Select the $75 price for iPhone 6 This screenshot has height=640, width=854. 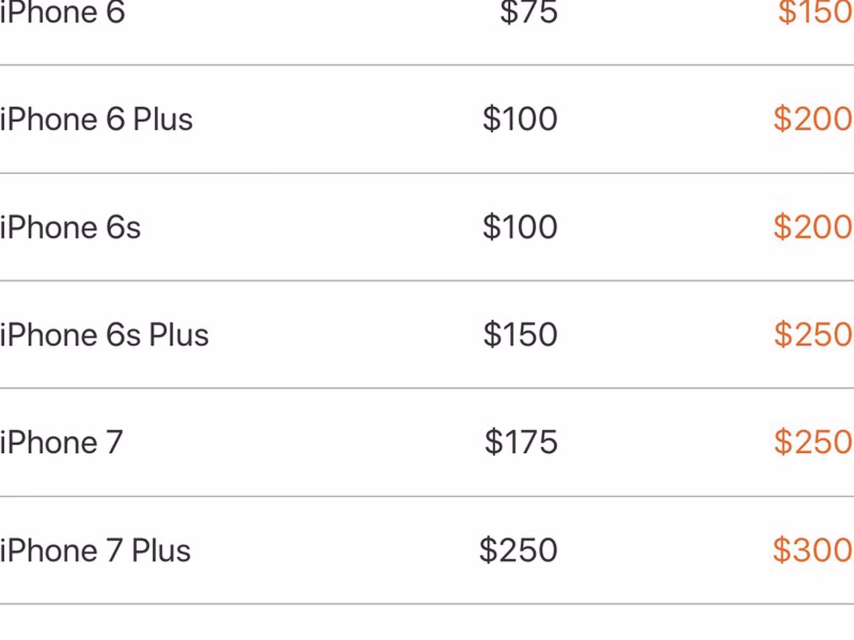[528, 12]
